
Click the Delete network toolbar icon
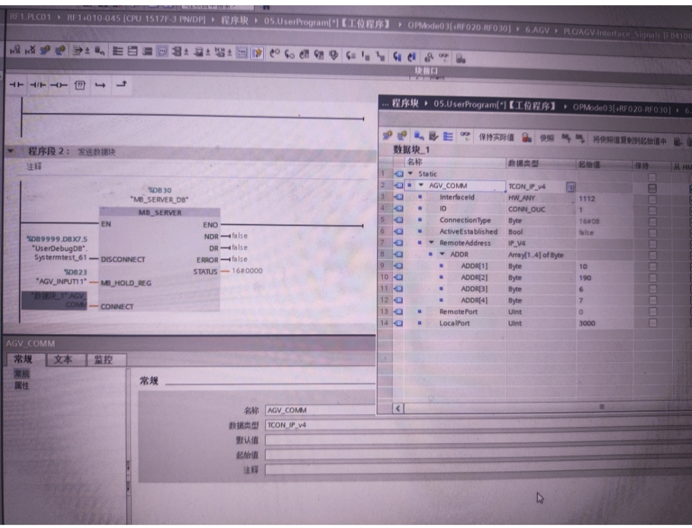tap(30, 51)
